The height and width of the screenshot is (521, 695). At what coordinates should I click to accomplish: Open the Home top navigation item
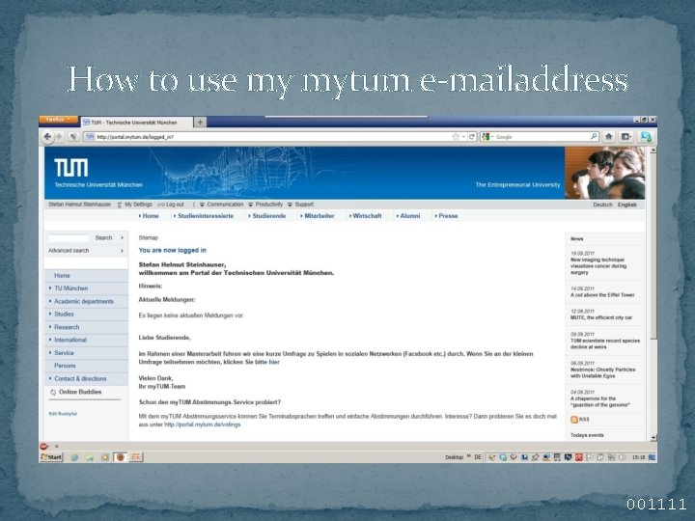point(151,216)
